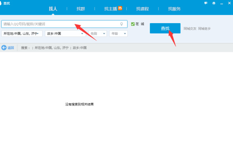Expand the 所在地 location dropdown

pos(22,34)
